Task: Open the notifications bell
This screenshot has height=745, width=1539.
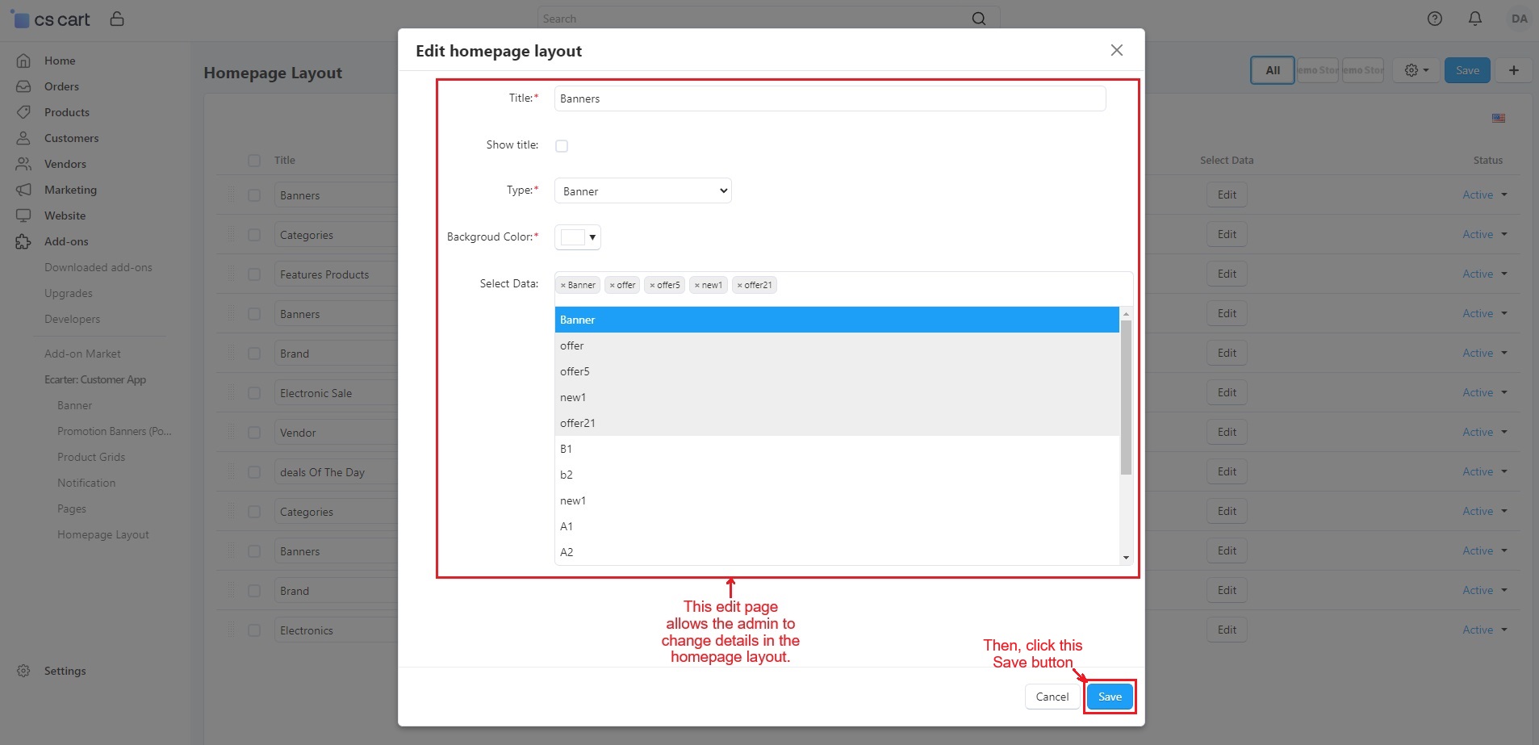Action: point(1474,19)
